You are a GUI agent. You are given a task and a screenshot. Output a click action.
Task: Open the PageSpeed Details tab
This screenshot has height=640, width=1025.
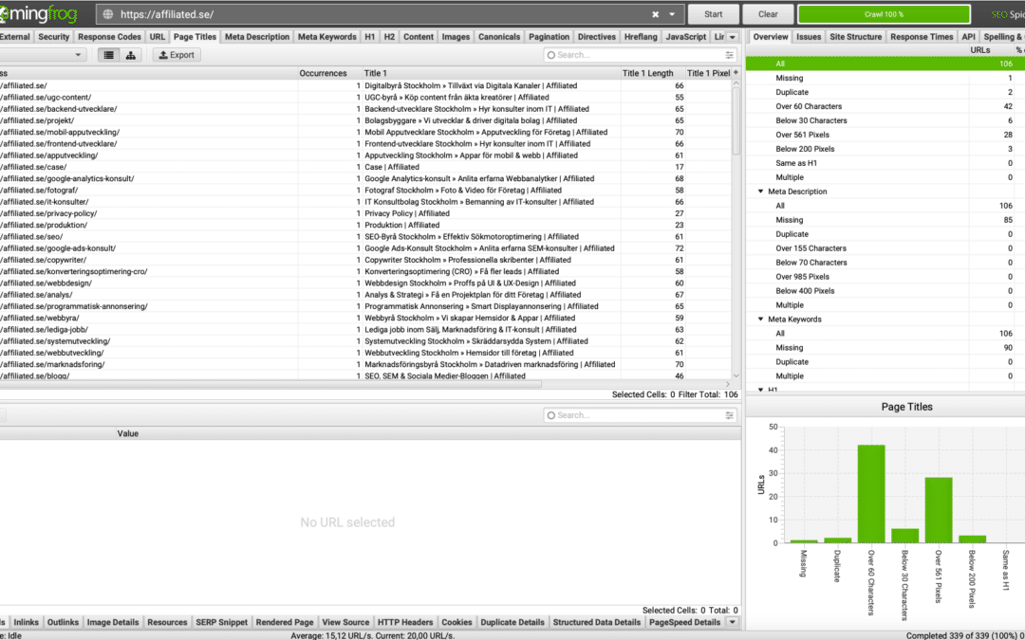[x=684, y=622]
